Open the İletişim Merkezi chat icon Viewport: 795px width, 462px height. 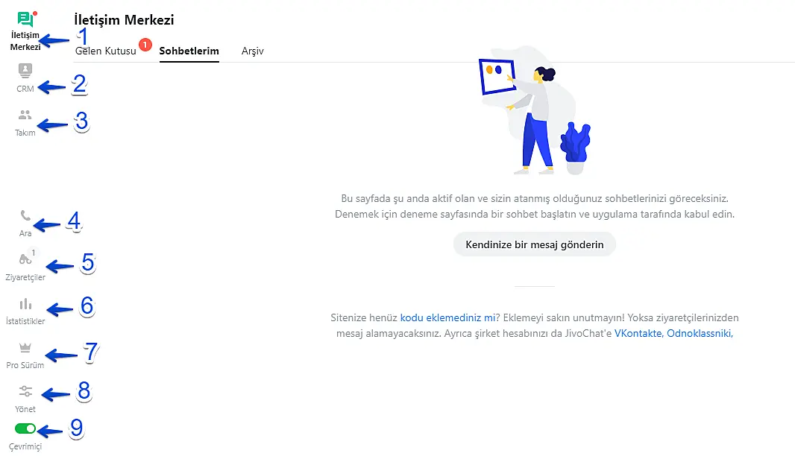coord(25,20)
